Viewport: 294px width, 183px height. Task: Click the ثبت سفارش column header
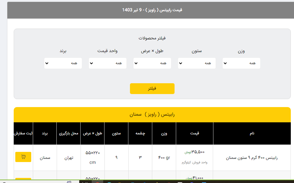click(x=23, y=133)
